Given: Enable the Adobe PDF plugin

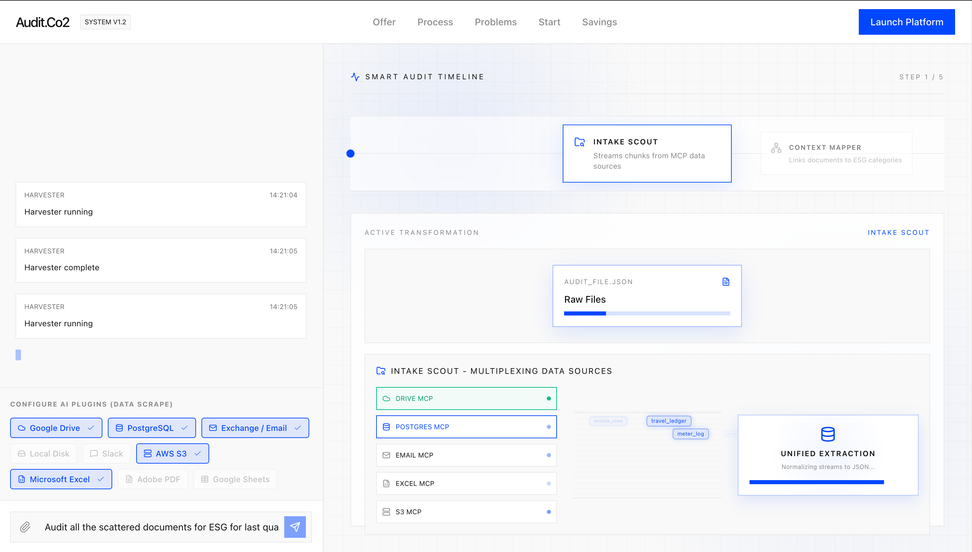Looking at the screenshot, I should pos(153,479).
